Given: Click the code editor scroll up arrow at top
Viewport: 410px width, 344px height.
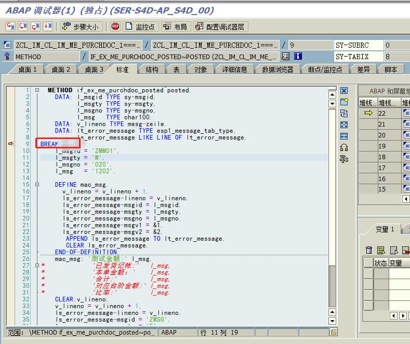Looking at the screenshot, I should pos(332,95).
